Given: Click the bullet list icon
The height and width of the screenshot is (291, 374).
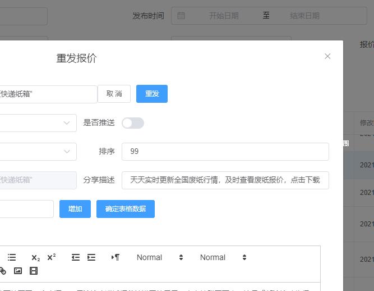Looking at the screenshot, I should (12, 257).
